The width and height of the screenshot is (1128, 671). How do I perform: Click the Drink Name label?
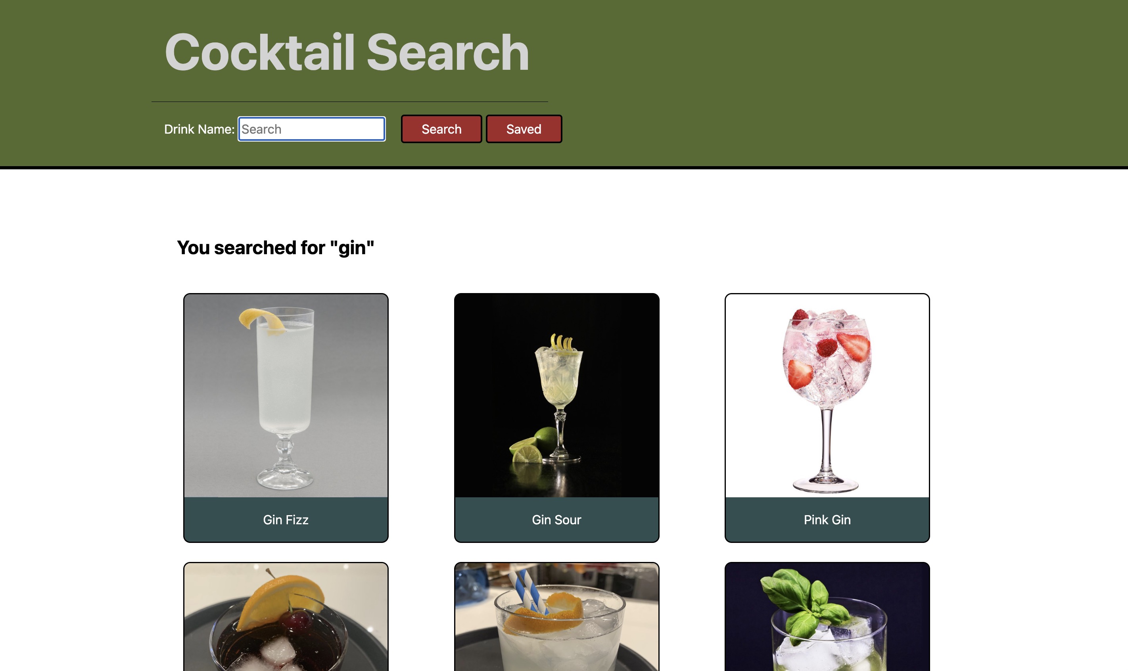tap(199, 129)
